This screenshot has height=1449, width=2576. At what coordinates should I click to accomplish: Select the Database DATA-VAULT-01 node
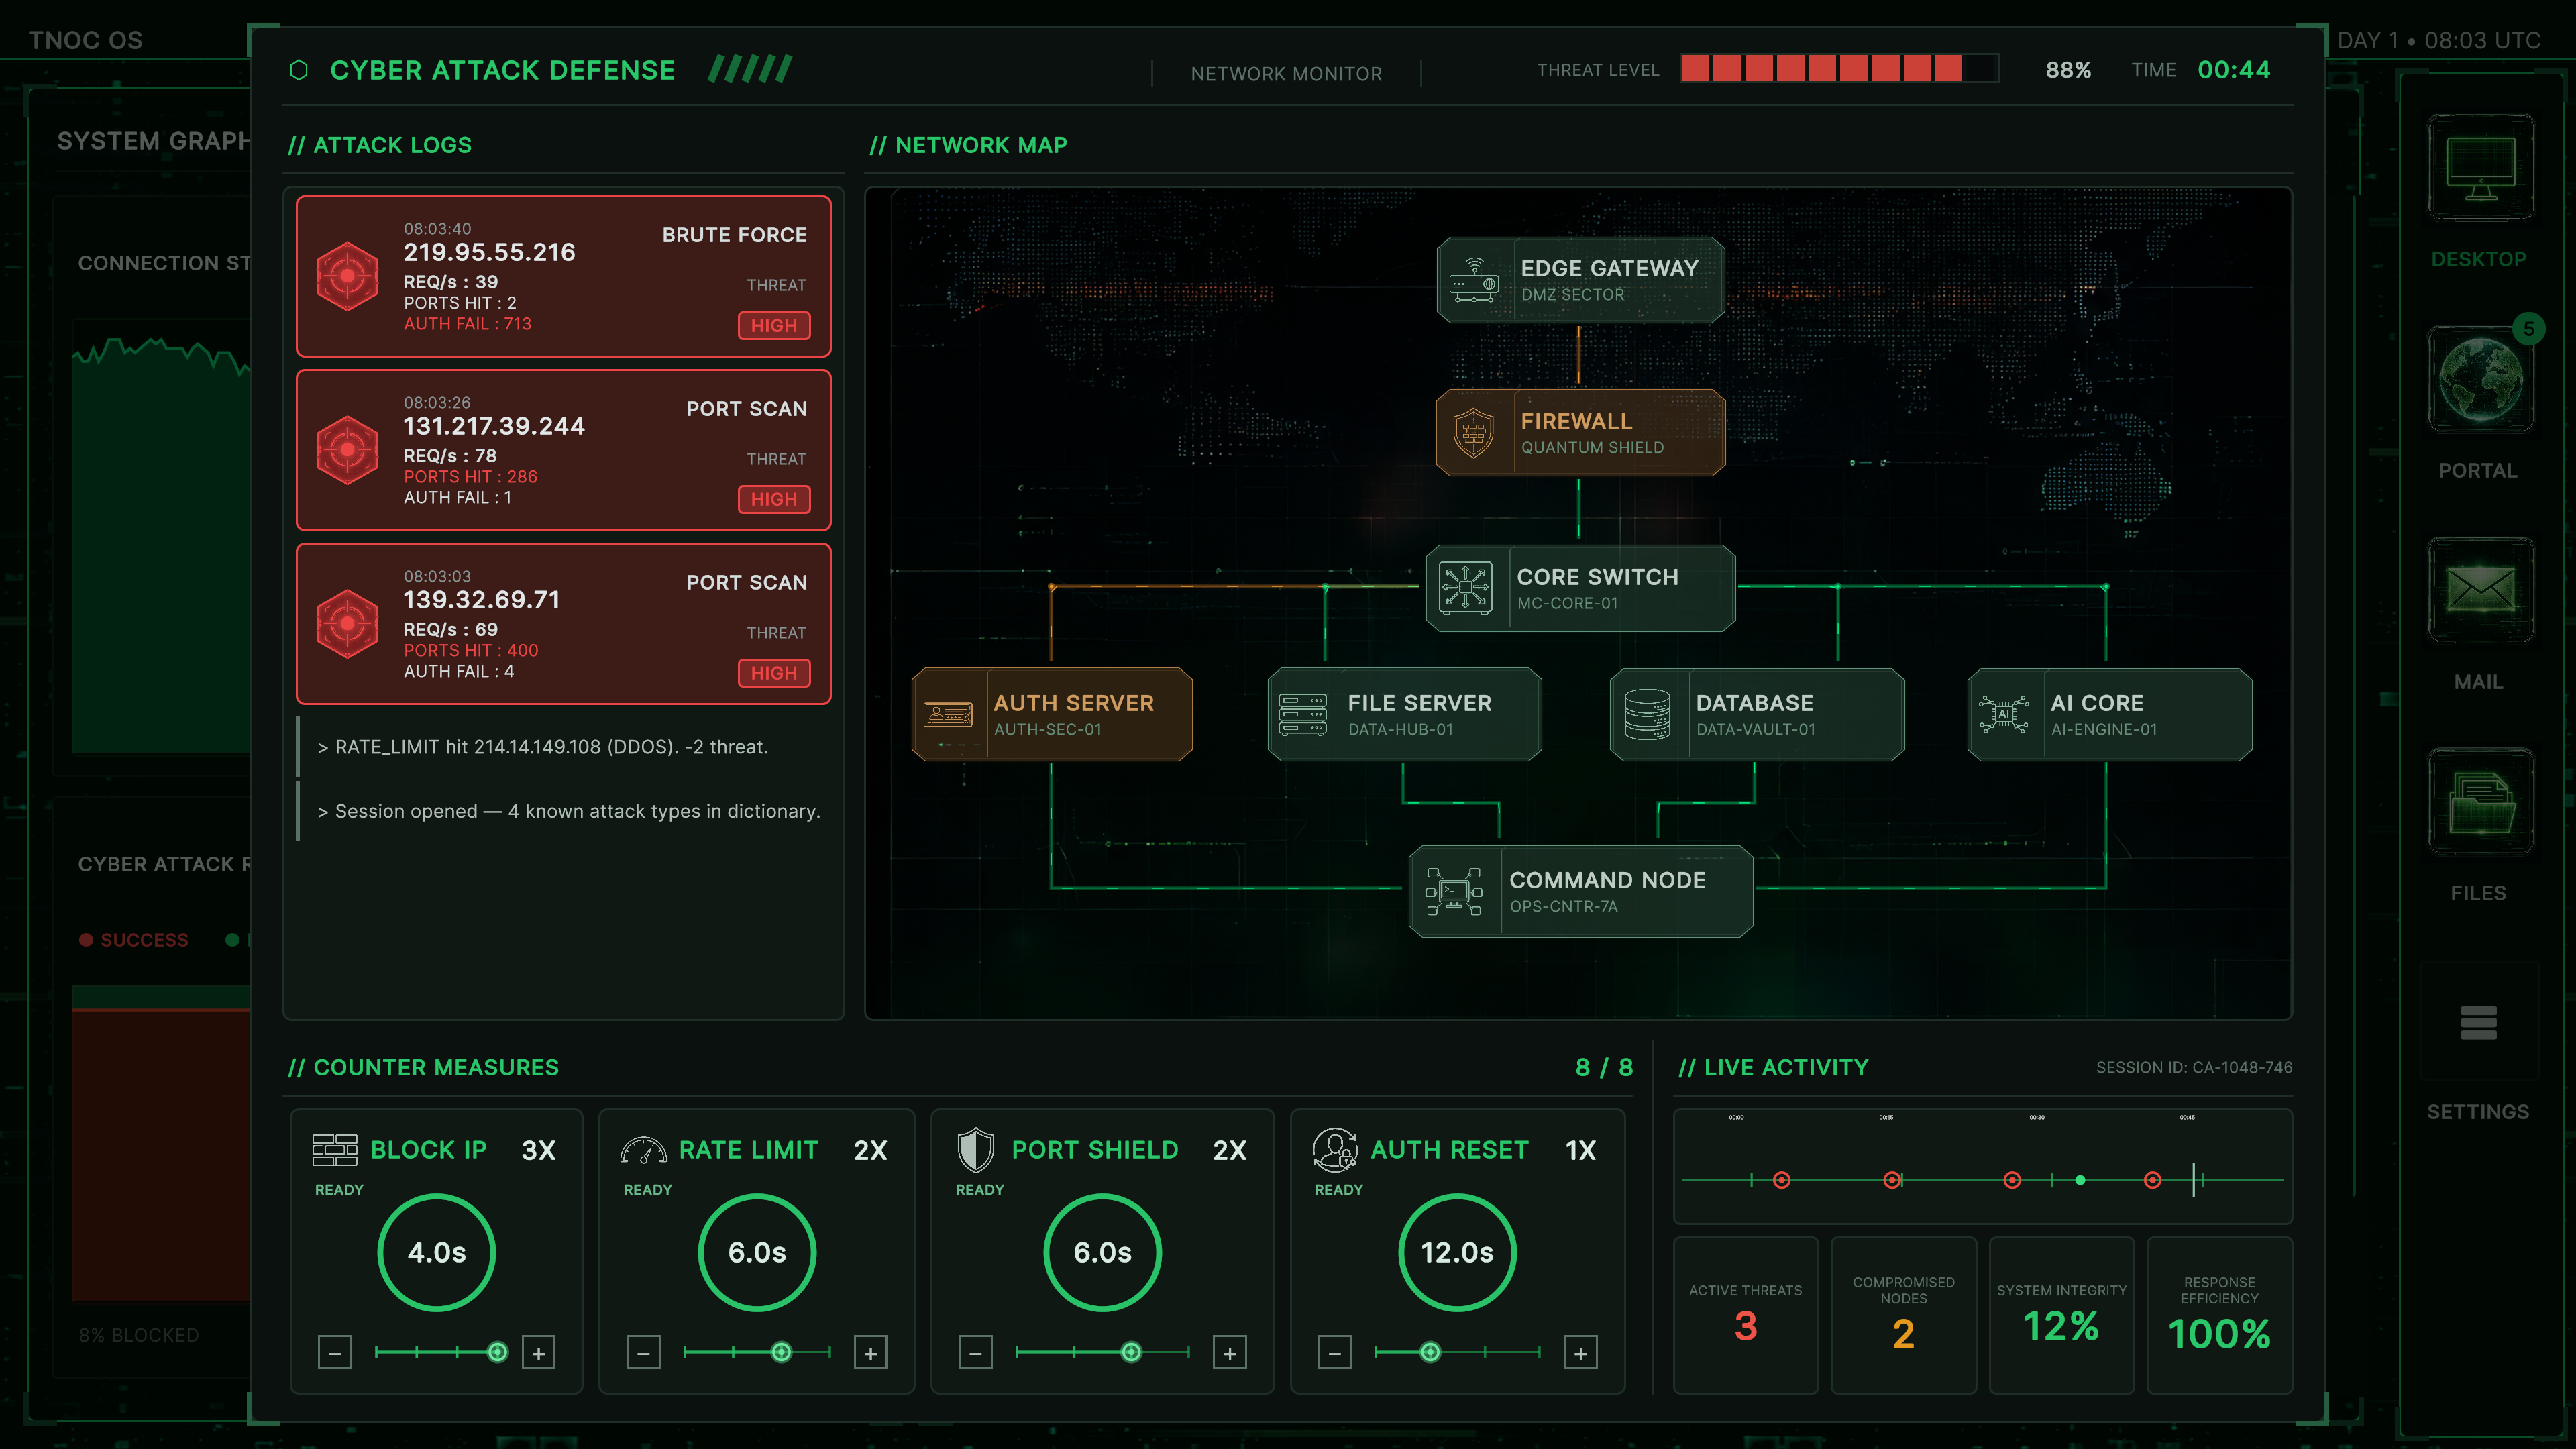click(x=1757, y=714)
